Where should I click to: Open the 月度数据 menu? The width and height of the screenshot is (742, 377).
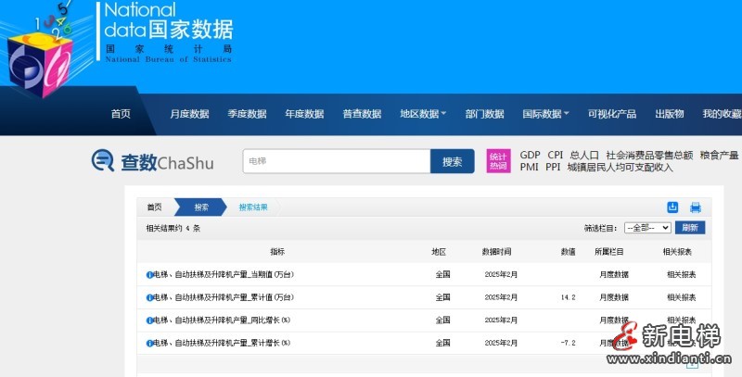(x=189, y=114)
